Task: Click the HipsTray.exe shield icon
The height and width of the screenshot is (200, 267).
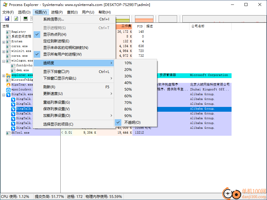Action: coord(8,85)
